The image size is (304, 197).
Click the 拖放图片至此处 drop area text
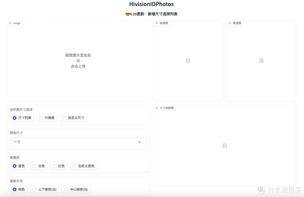[x=78, y=55]
